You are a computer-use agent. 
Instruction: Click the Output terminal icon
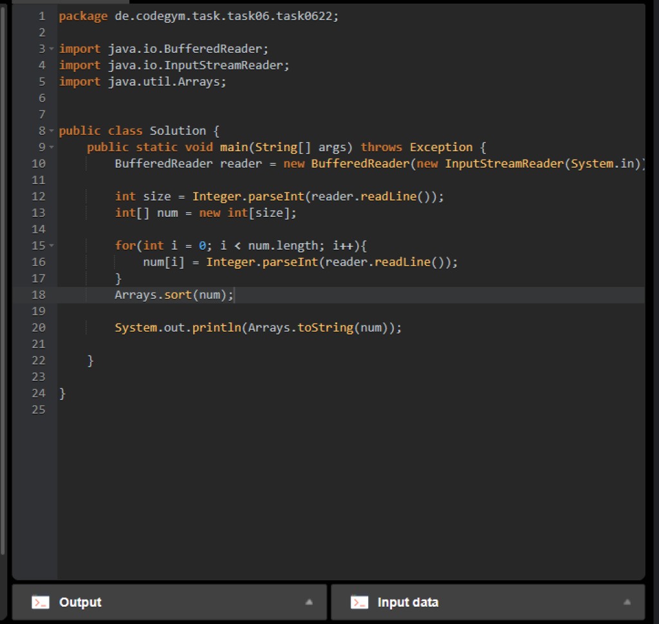[41, 603]
